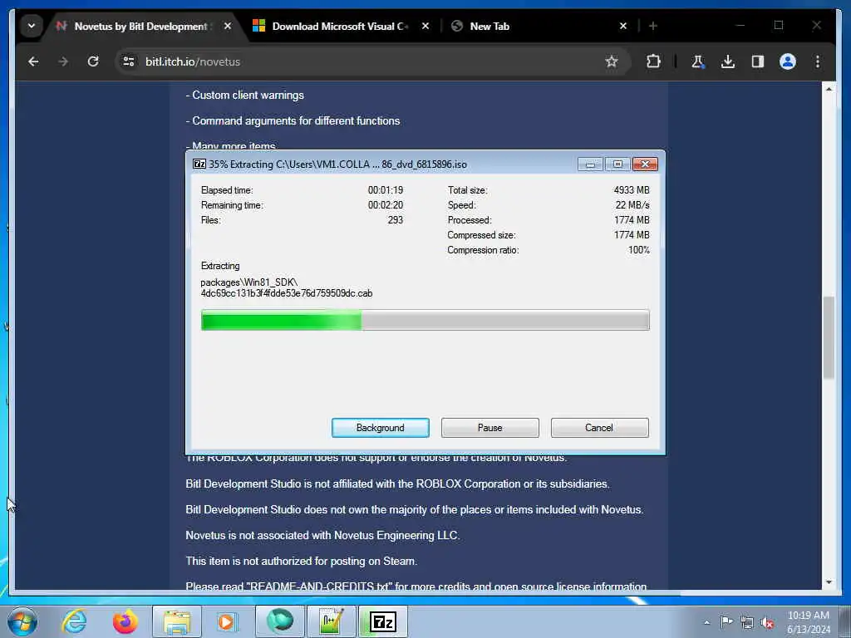
Task: Open the Chrome profile avatar
Action: tap(788, 61)
